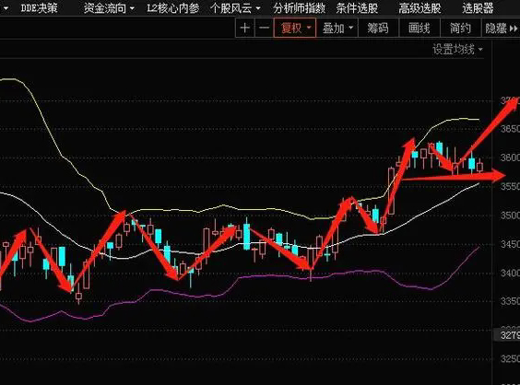
Task: Click the 条件选股 button
Action: pos(357,8)
